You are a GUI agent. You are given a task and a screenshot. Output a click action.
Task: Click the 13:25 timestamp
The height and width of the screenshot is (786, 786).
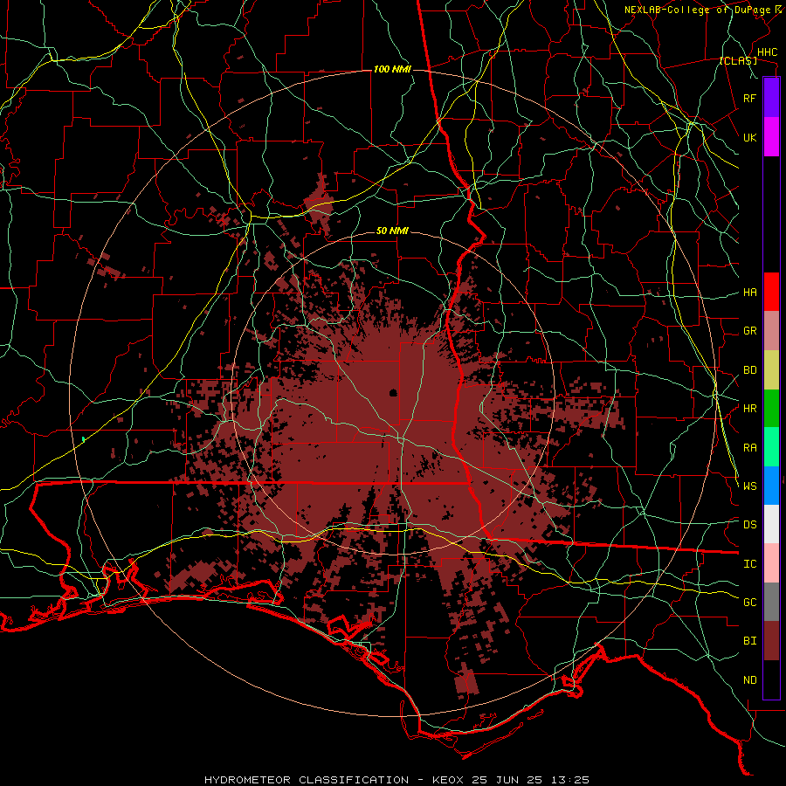tap(571, 780)
